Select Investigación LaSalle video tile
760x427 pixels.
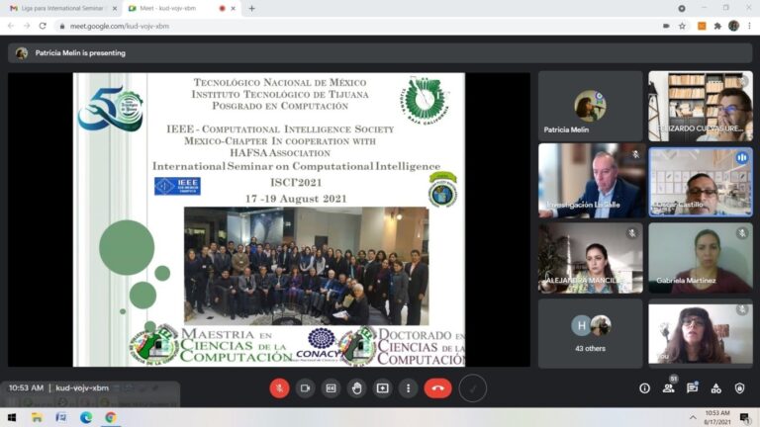pyautogui.click(x=590, y=182)
